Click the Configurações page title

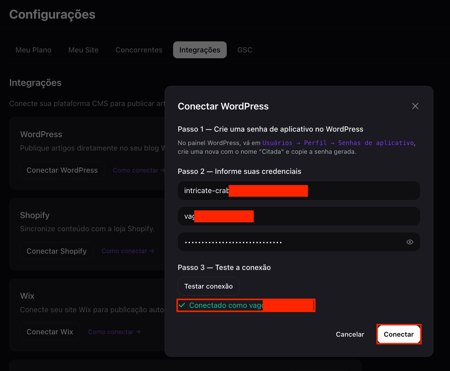52,15
